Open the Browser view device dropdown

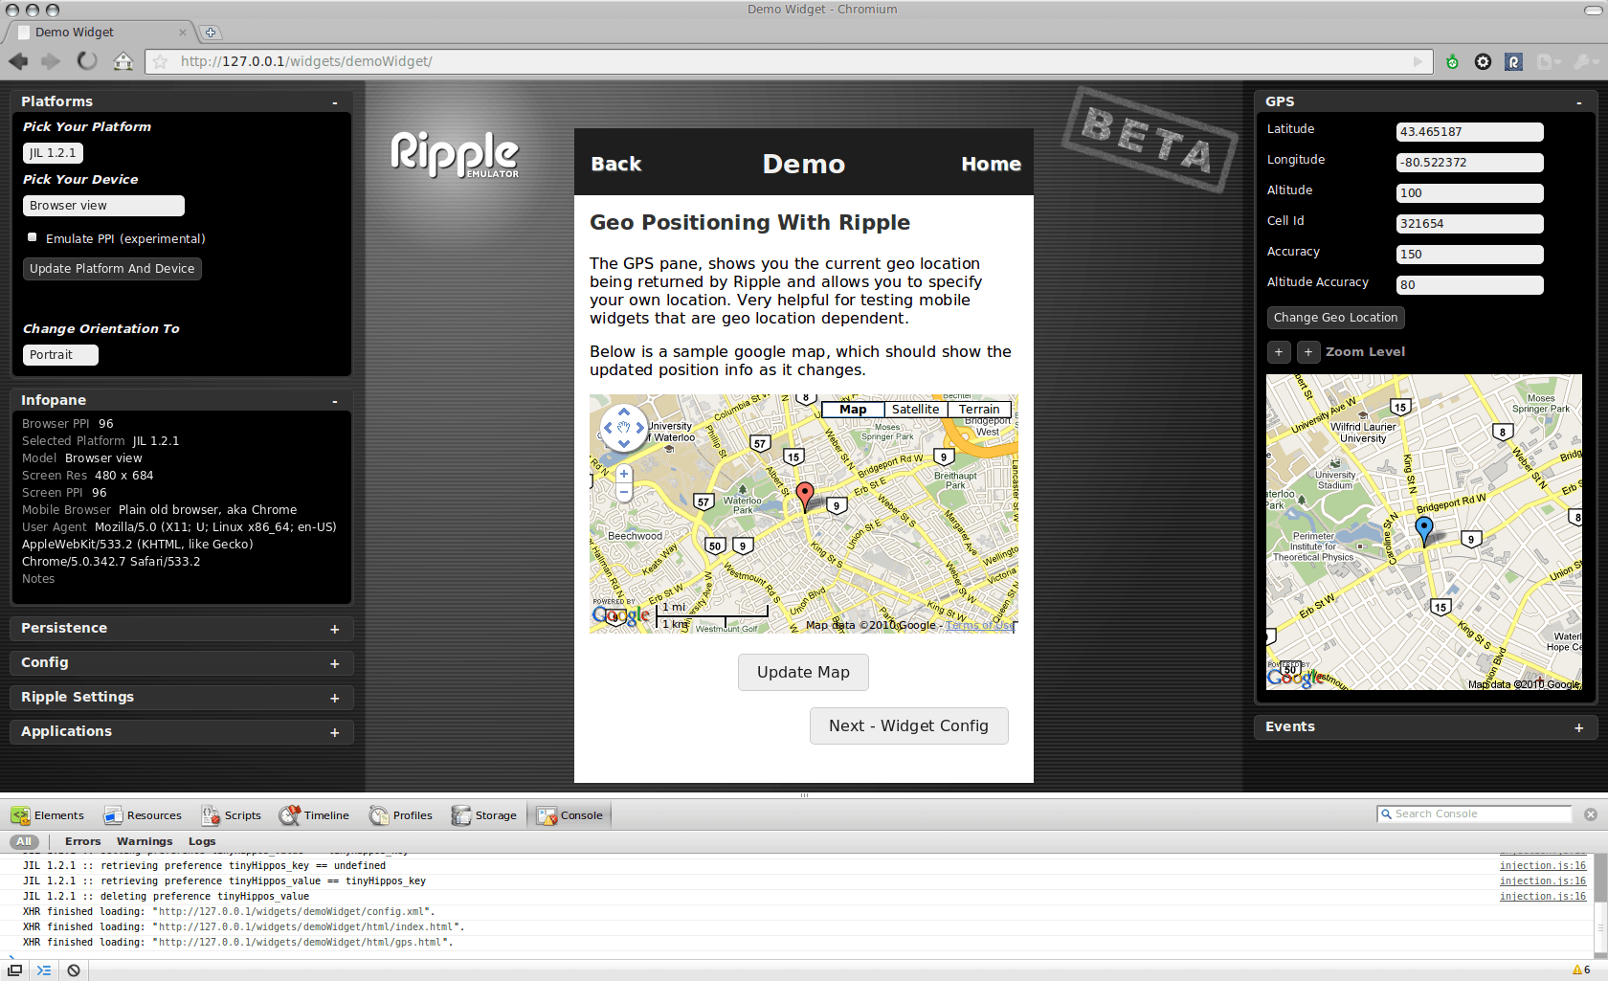pos(103,206)
